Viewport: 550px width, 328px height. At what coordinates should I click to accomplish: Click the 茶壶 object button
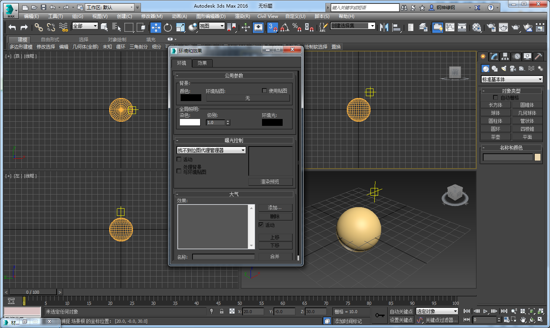[x=495, y=137]
